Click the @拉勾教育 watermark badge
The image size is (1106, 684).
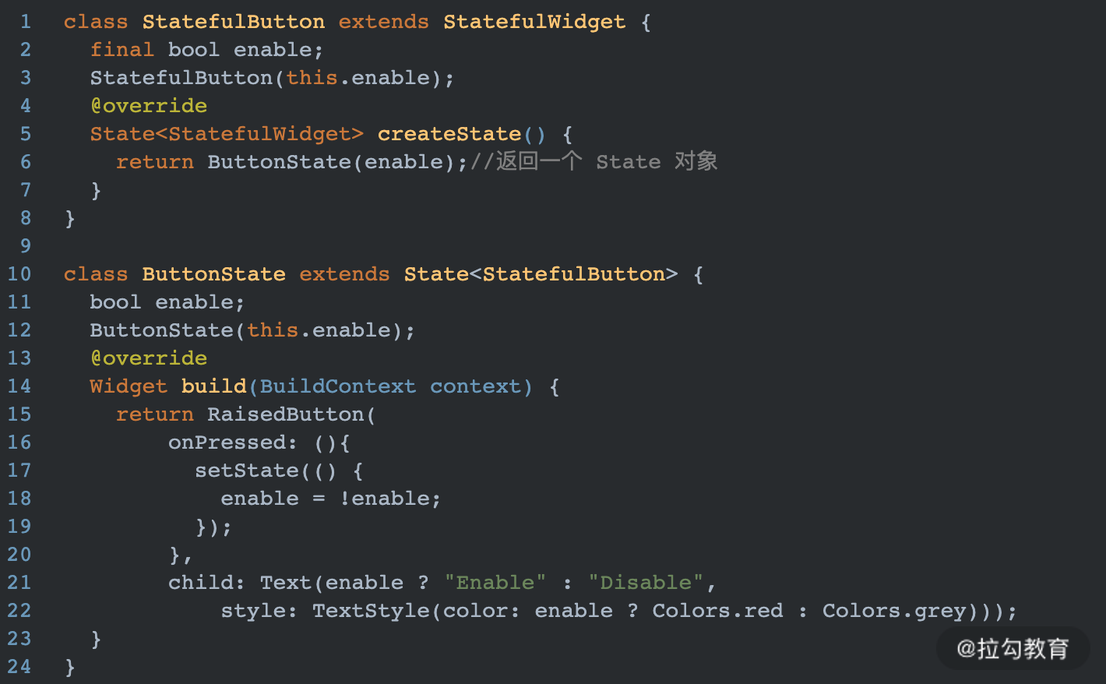[1013, 648]
